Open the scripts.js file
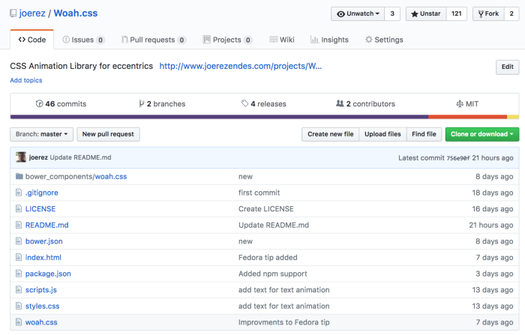 click(x=41, y=290)
